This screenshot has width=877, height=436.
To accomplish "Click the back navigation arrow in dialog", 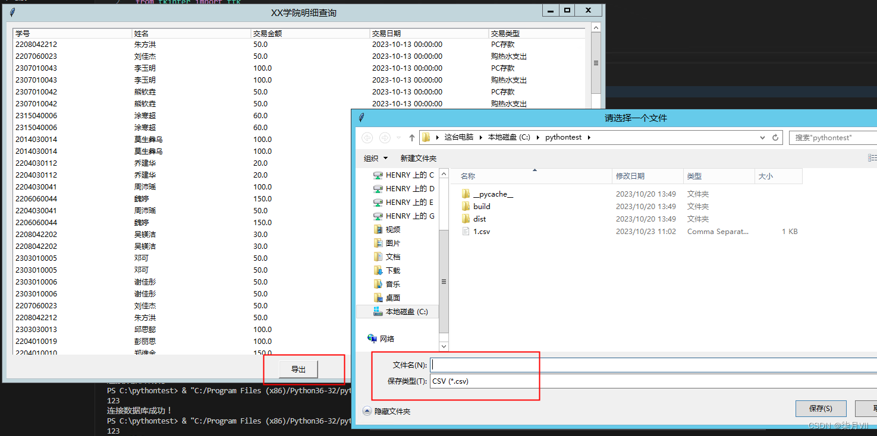I will point(367,137).
